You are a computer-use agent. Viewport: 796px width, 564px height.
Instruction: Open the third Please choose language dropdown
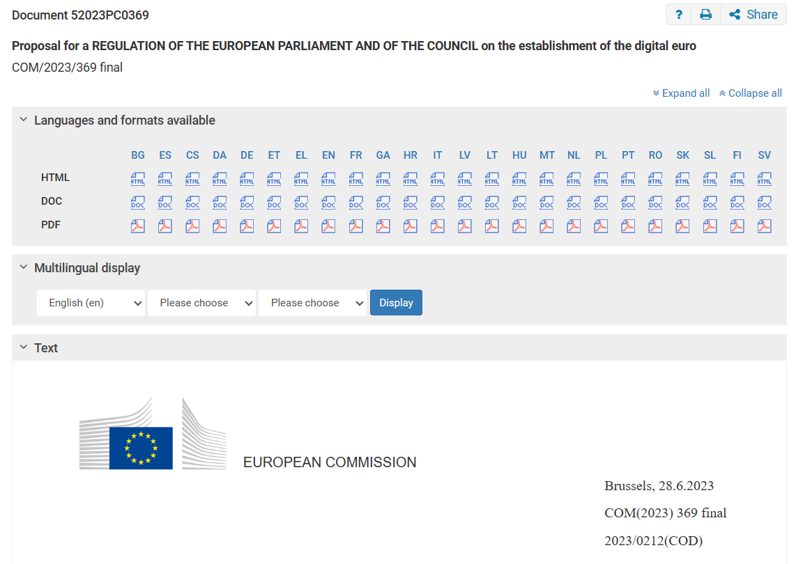click(313, 303)
